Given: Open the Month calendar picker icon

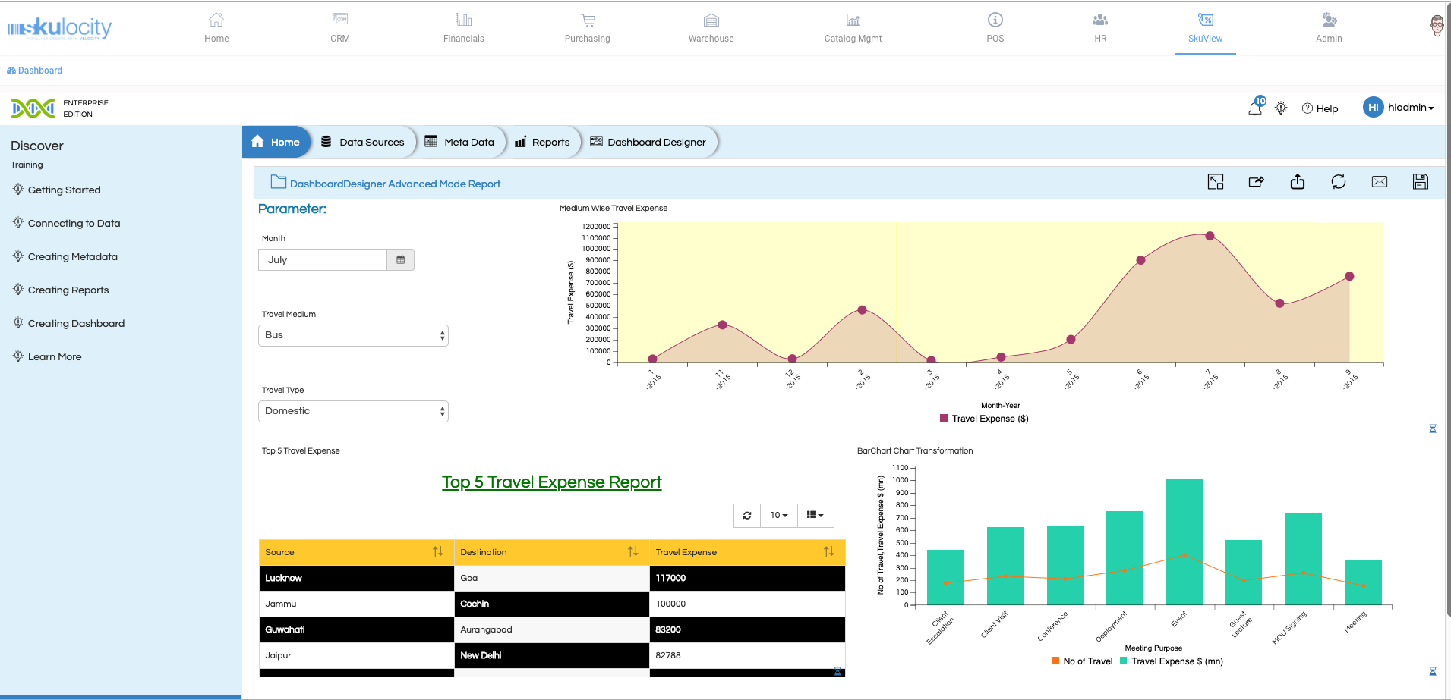Looking at the screenshot, I should pos(400,260).
